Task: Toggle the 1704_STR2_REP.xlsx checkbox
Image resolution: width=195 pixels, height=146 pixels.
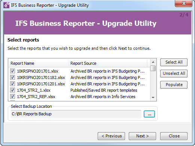Action: [x=12, y=97]
